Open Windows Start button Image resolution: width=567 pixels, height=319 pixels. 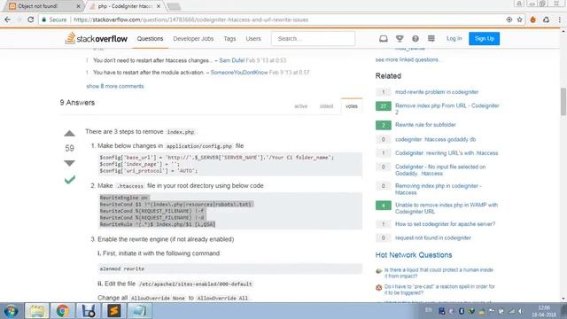[11, 311]
